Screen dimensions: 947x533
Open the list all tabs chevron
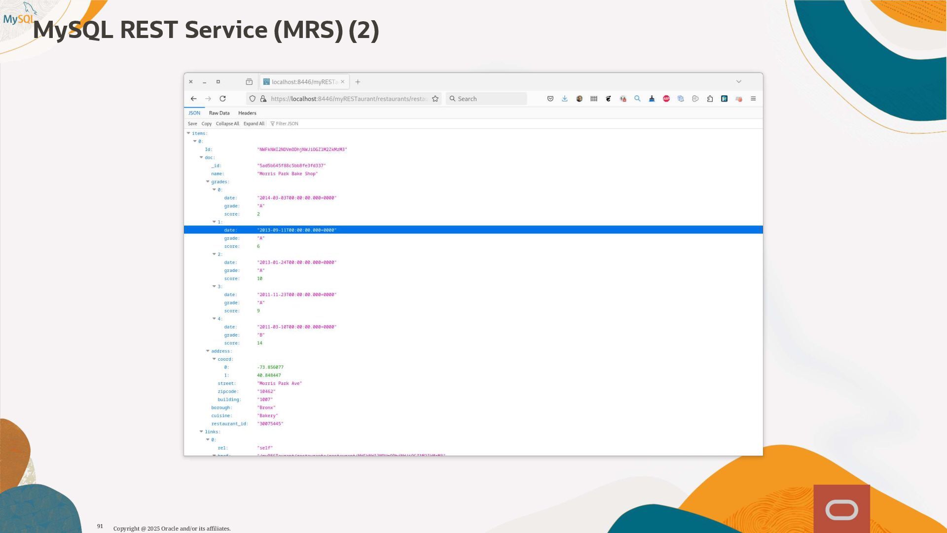click(739, 82)
